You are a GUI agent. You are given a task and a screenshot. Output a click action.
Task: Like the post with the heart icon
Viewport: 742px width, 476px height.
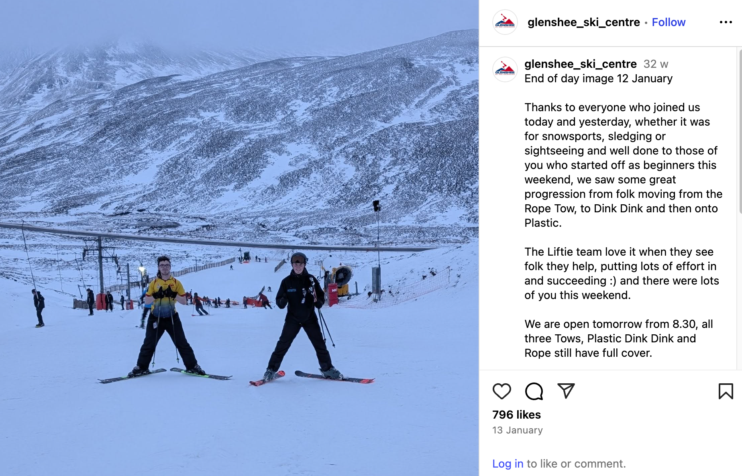pyautogui.click(x=501, y=391)
